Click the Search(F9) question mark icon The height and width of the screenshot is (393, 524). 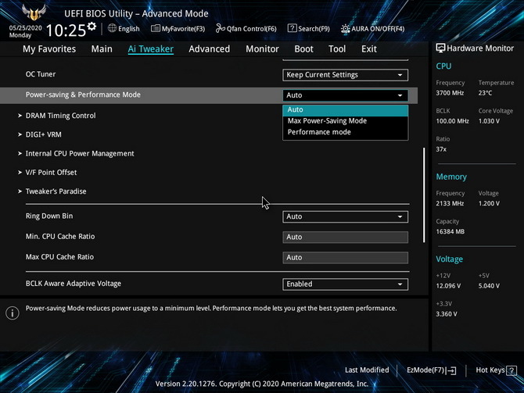[x=292, y=28]
